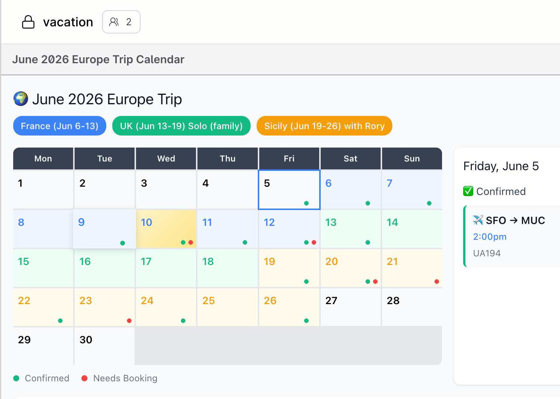Select June 12 on the calendar
560x399 pixels.
click(289, 229)
